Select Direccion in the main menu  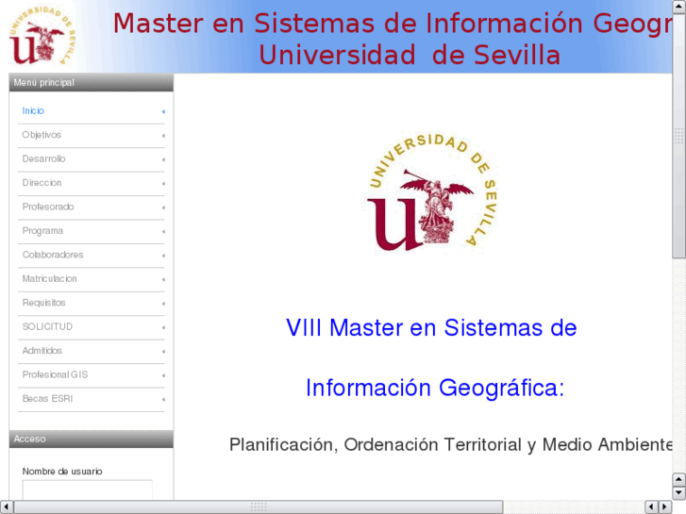42,183
